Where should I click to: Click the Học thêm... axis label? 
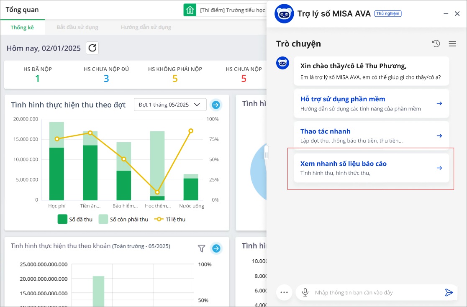point(158,206)
